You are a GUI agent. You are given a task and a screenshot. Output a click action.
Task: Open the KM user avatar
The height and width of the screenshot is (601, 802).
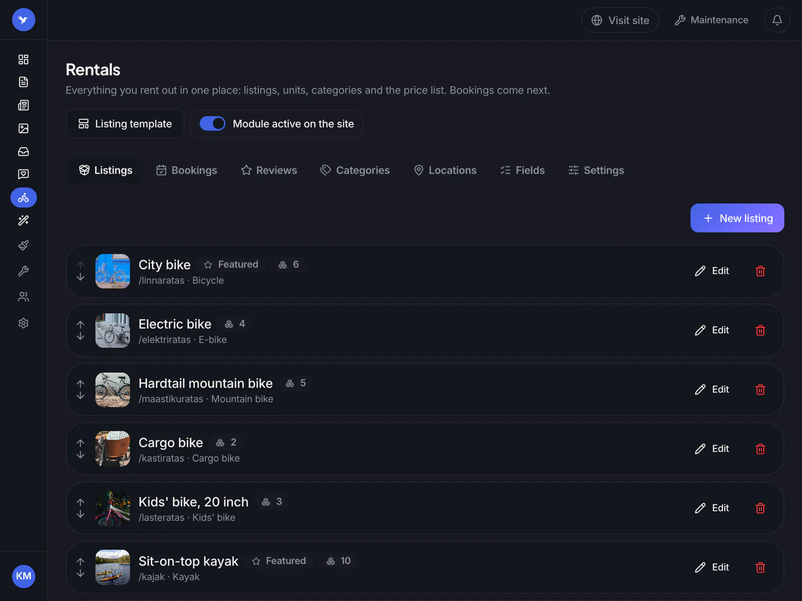(24, 576)
